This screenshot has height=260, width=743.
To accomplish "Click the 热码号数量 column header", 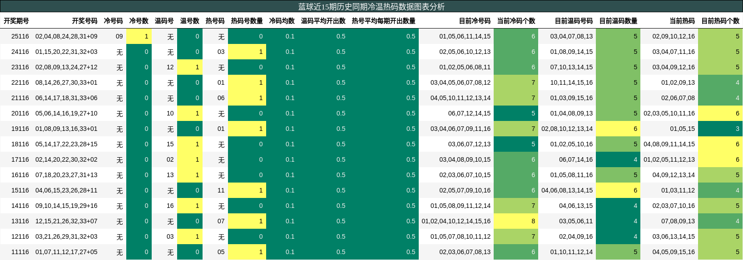I will pyautogui.click(x=247, y=21).
